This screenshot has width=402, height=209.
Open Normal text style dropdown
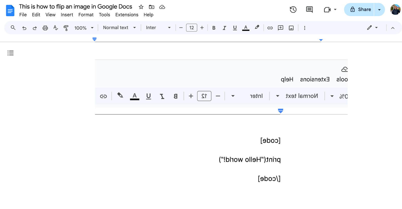pos(119,28)
